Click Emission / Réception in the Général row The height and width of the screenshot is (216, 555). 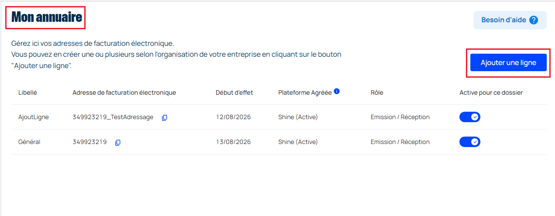click(400, 142)
